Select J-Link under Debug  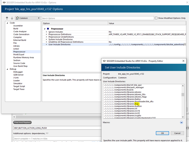coord(17,78)
